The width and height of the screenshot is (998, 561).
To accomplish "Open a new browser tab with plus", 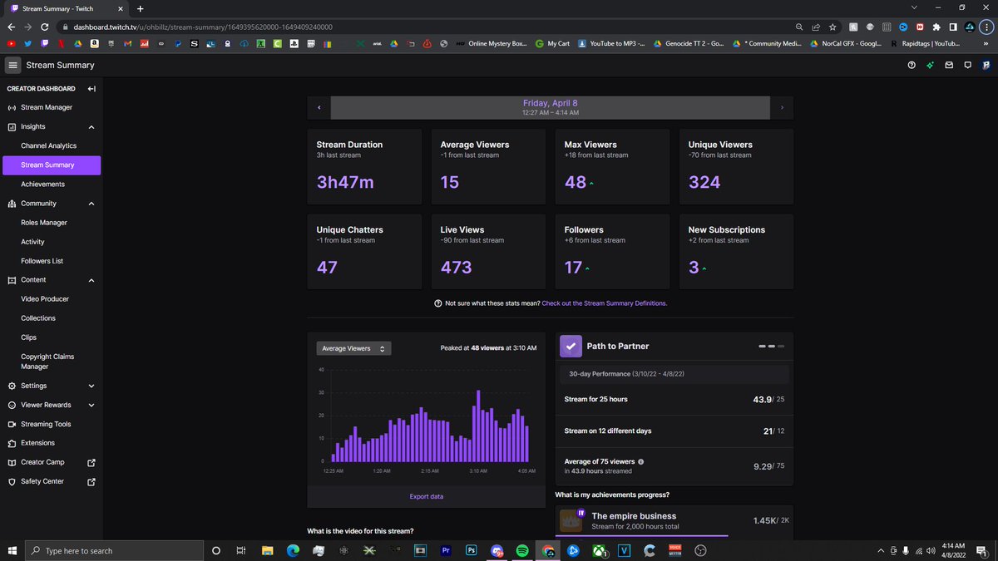I will click(140, 8).
